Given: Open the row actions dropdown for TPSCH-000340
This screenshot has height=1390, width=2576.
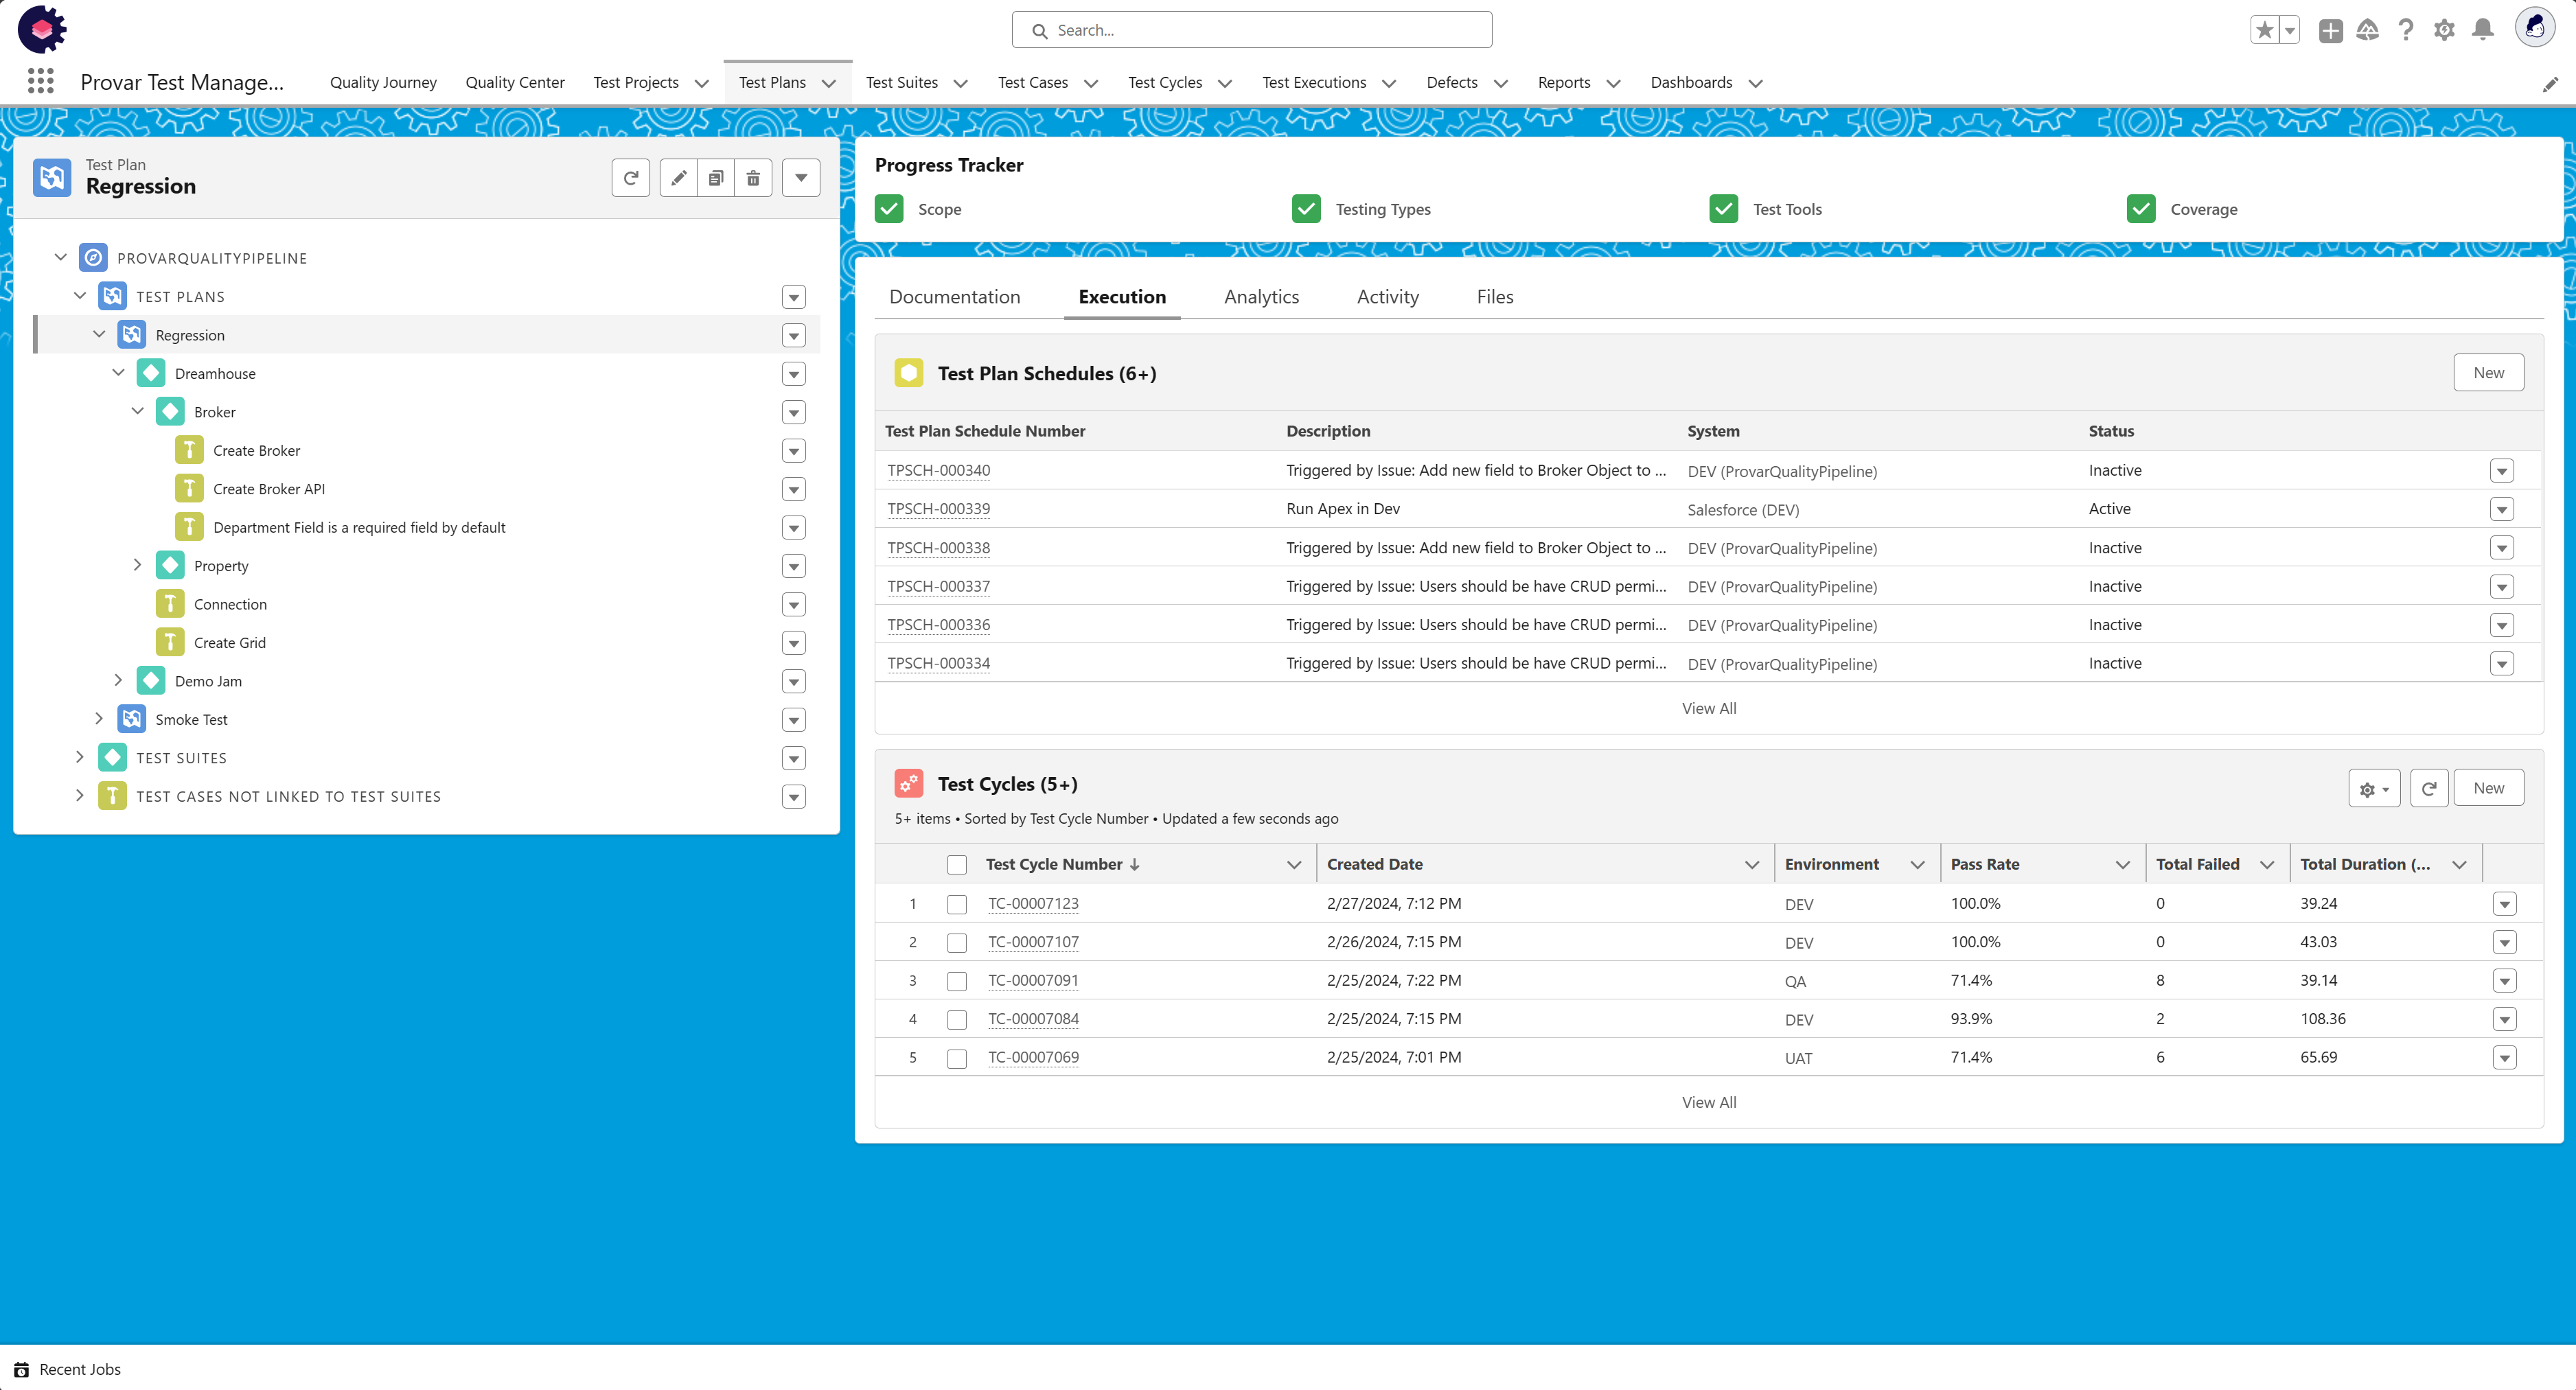Looking at the screenshot, I should pos(2503,470).
